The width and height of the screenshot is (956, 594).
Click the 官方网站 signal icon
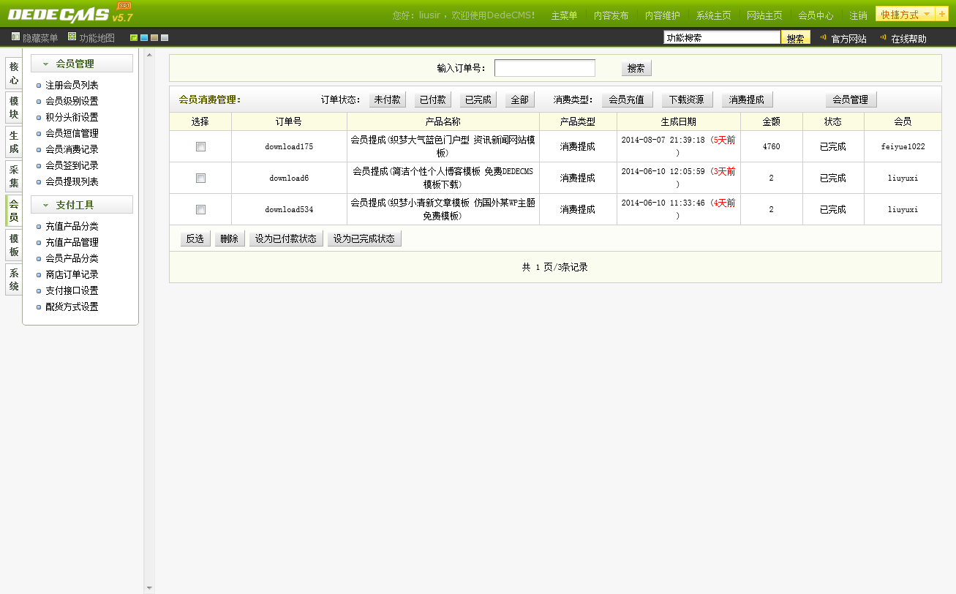pos(823,37)
